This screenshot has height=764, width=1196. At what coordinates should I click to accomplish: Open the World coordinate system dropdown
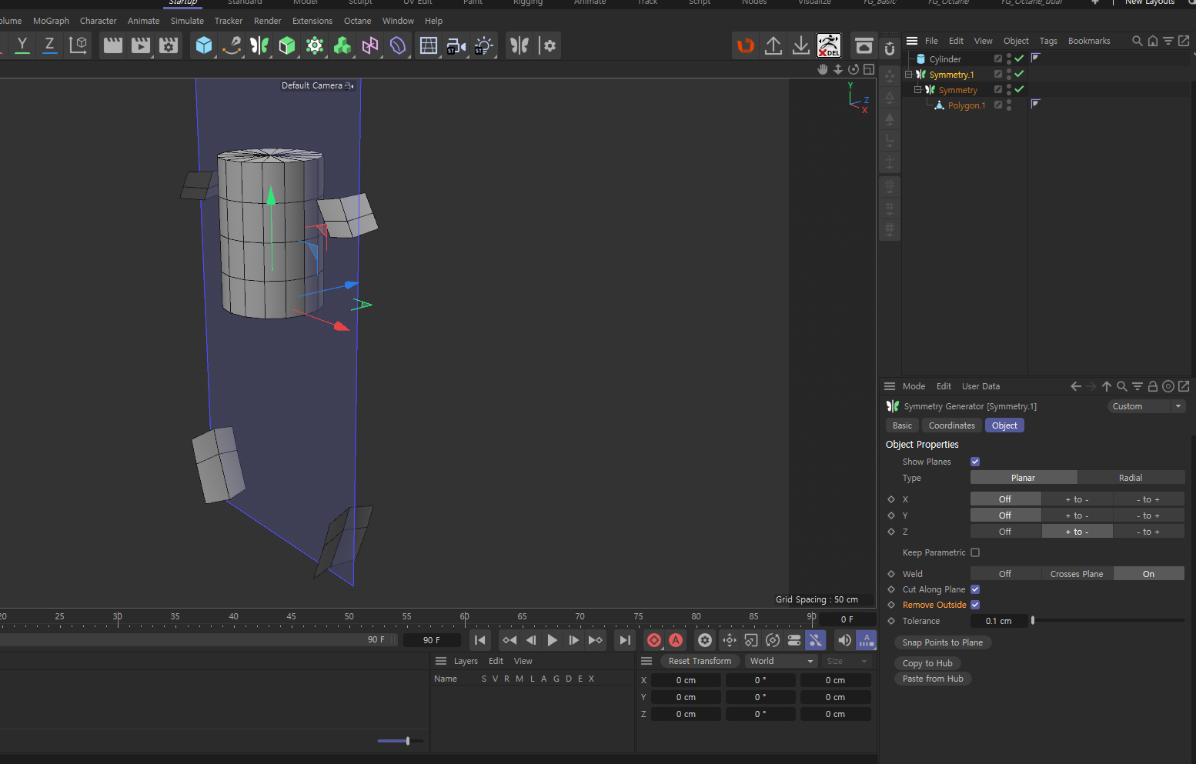point(781,661)
